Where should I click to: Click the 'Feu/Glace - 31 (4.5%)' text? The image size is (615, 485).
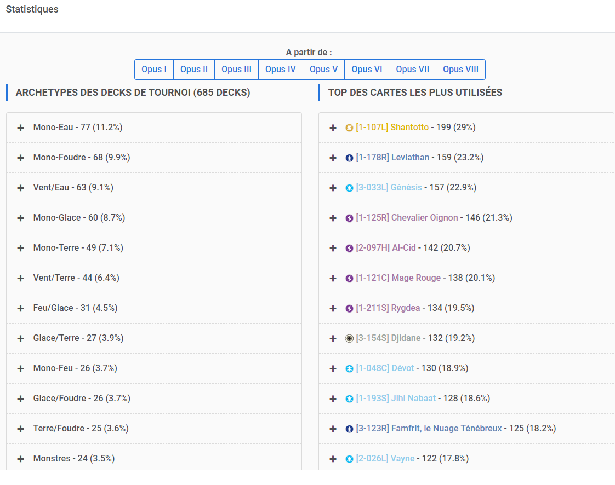tap(75, 308)
